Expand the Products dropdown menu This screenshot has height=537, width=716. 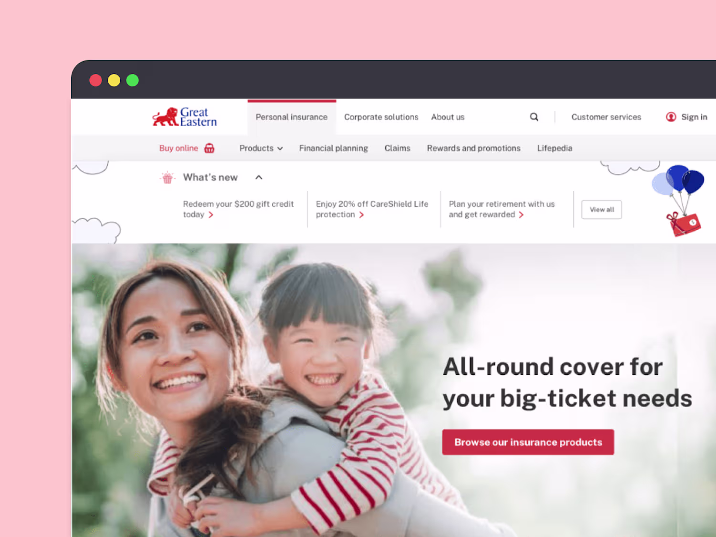coord(261,148)
